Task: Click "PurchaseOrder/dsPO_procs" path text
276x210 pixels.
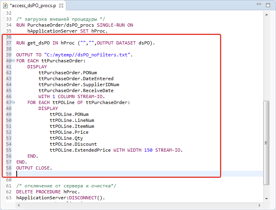Action: (x=61, y=25)
